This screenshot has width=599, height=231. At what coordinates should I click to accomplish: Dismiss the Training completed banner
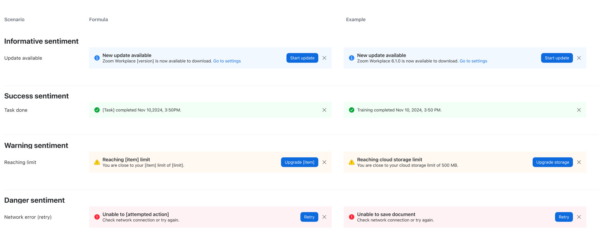579,110
